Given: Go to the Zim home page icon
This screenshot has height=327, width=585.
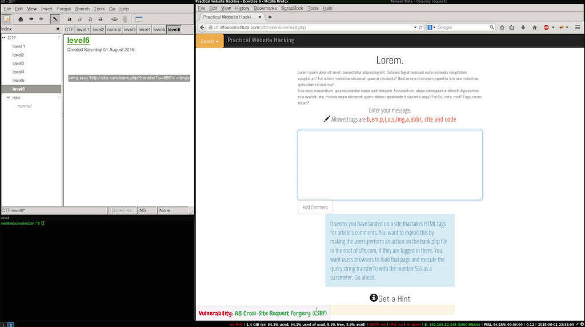Looking at the screenshot, I should 21,19.
